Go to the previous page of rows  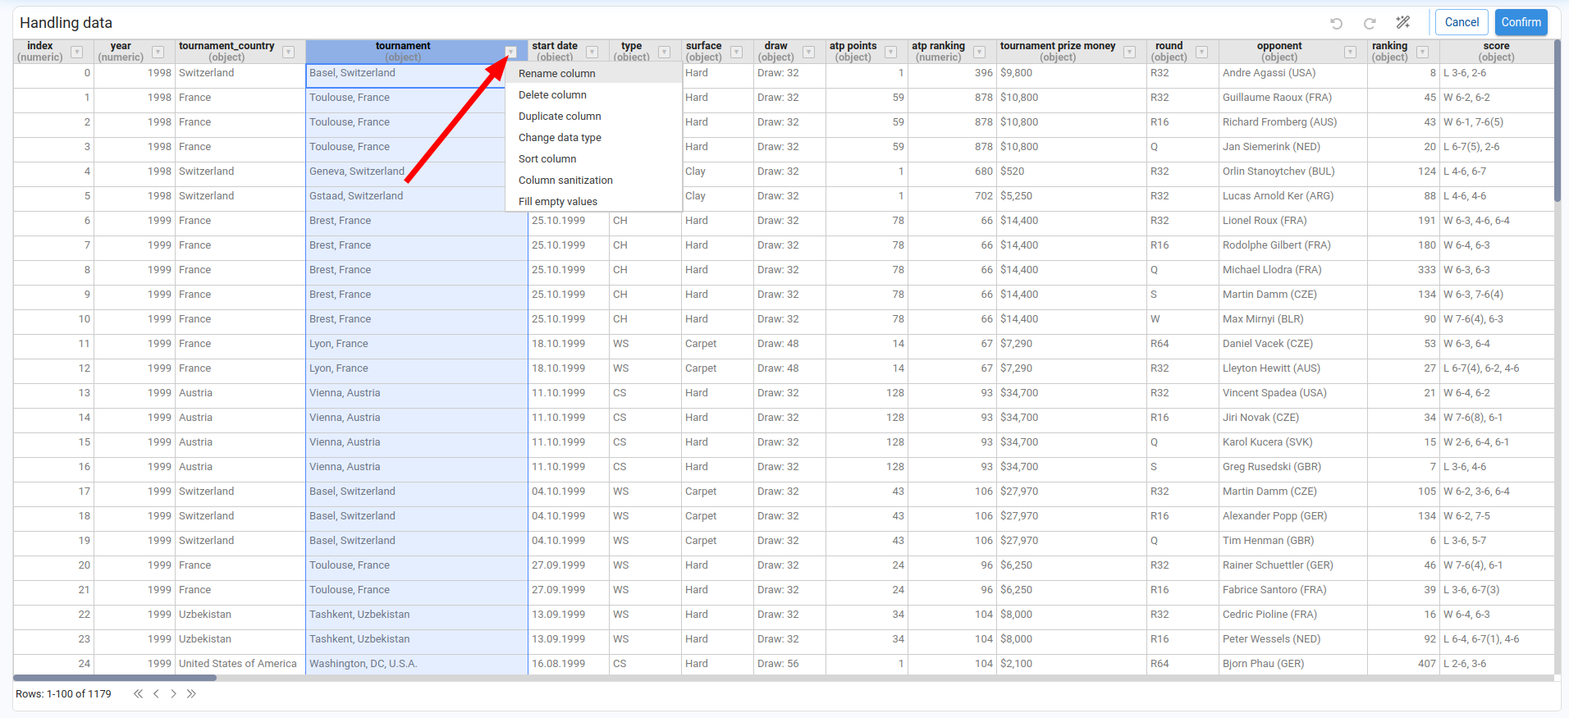pyautogui.click(x=156, y=694)
